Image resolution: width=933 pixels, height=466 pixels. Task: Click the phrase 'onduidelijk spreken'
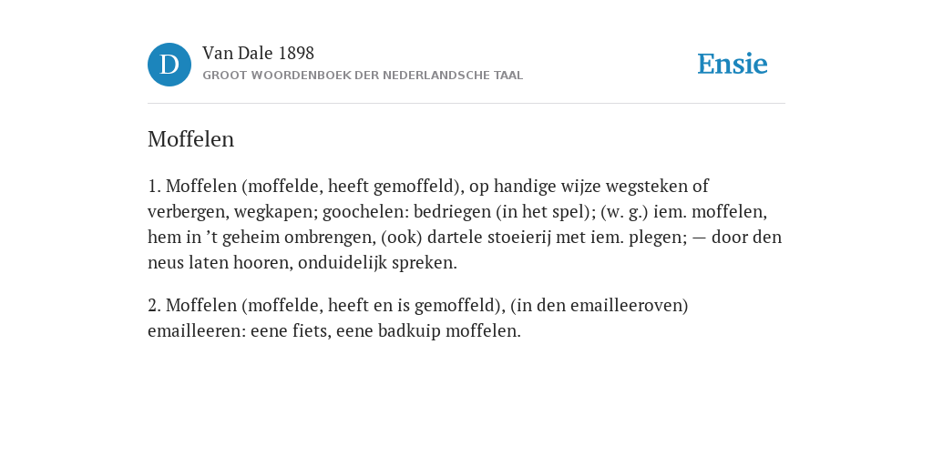pyautogui.click(x=377, y=263)
